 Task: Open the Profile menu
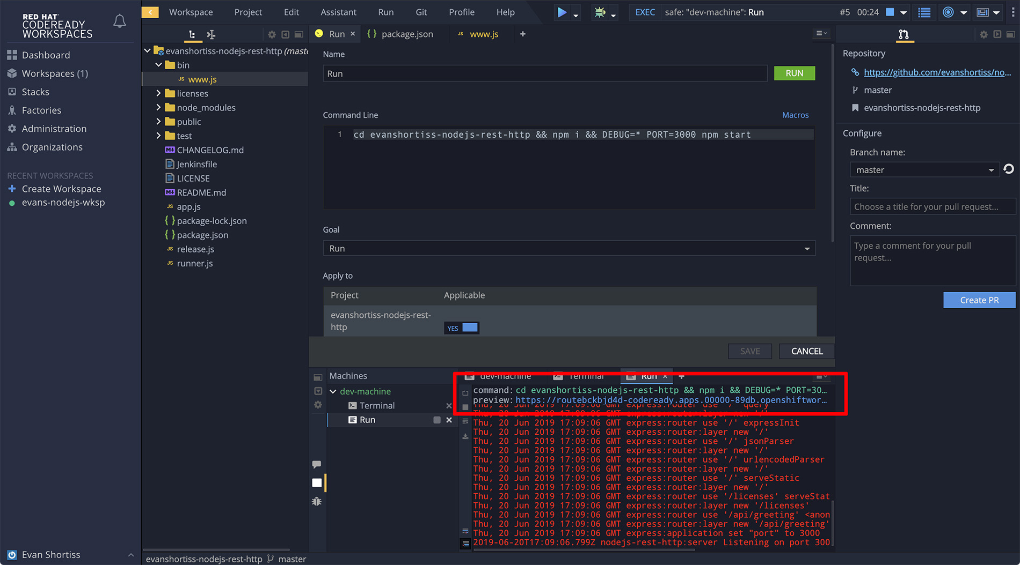(x=462, y=12)
